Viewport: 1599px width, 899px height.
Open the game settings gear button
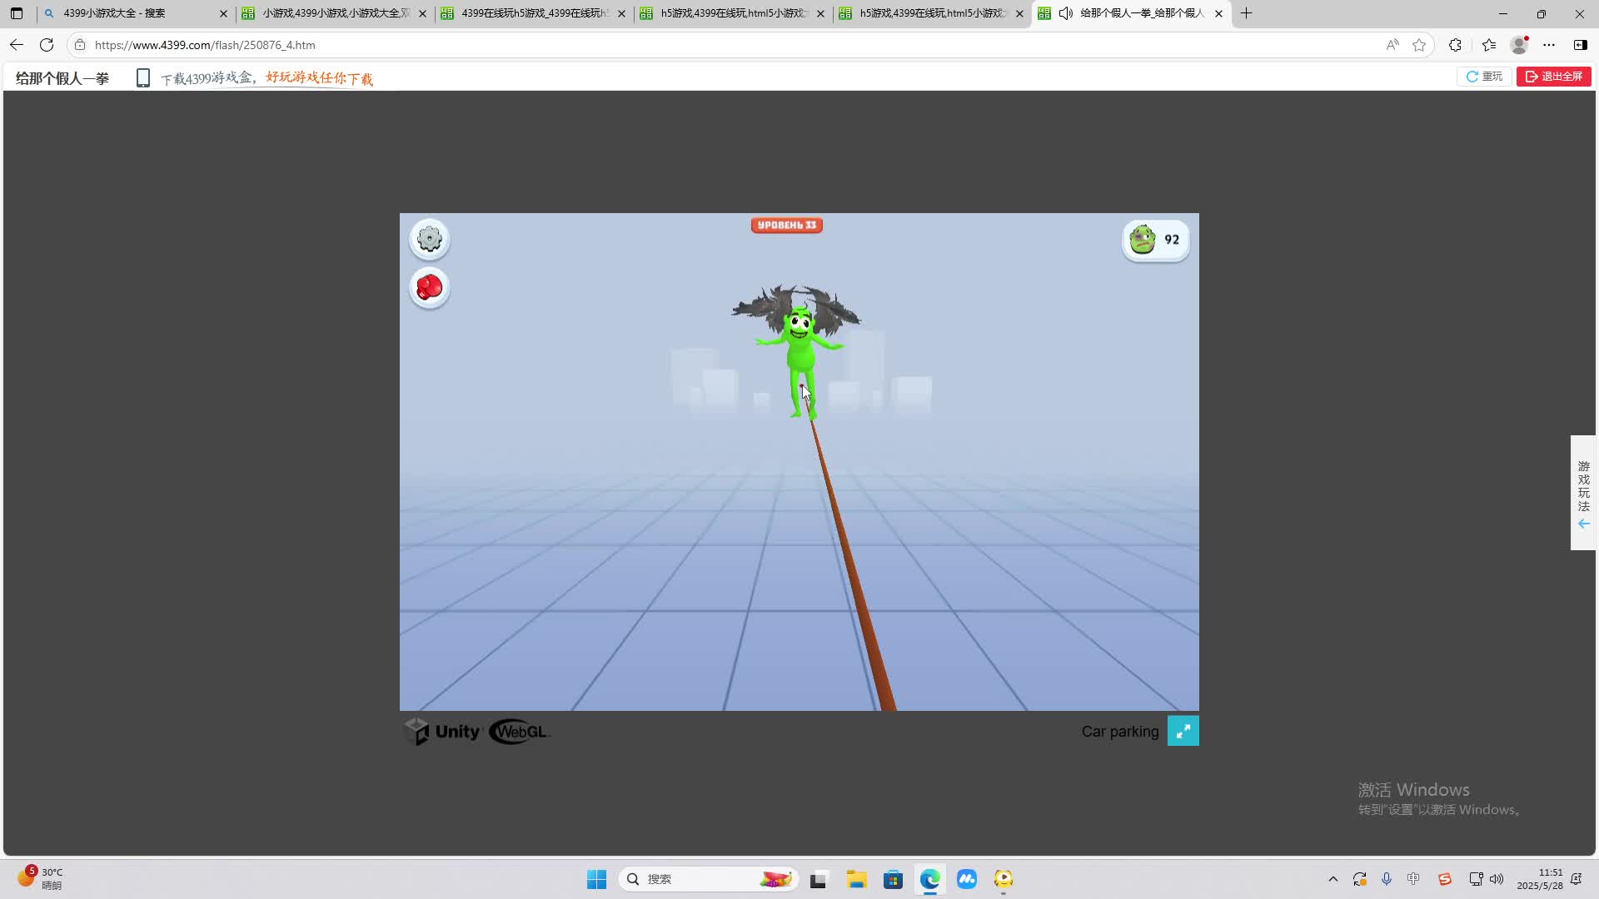coord(430,240)
